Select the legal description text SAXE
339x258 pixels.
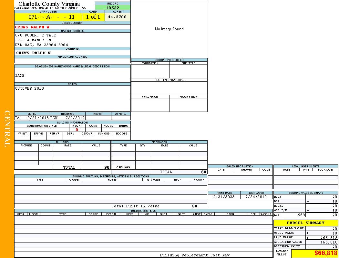(x=20, y=75)
